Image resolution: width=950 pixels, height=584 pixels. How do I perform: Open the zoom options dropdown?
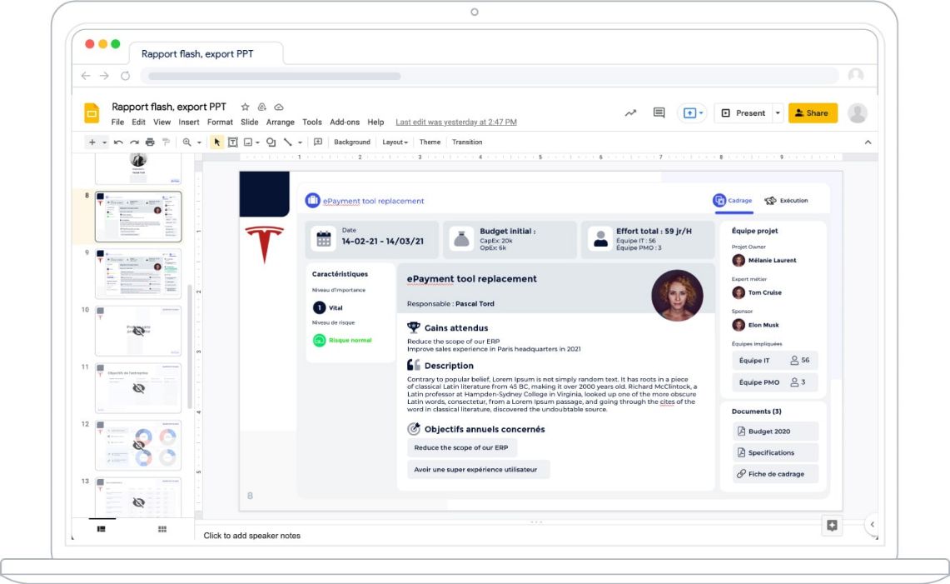(199, 142)
